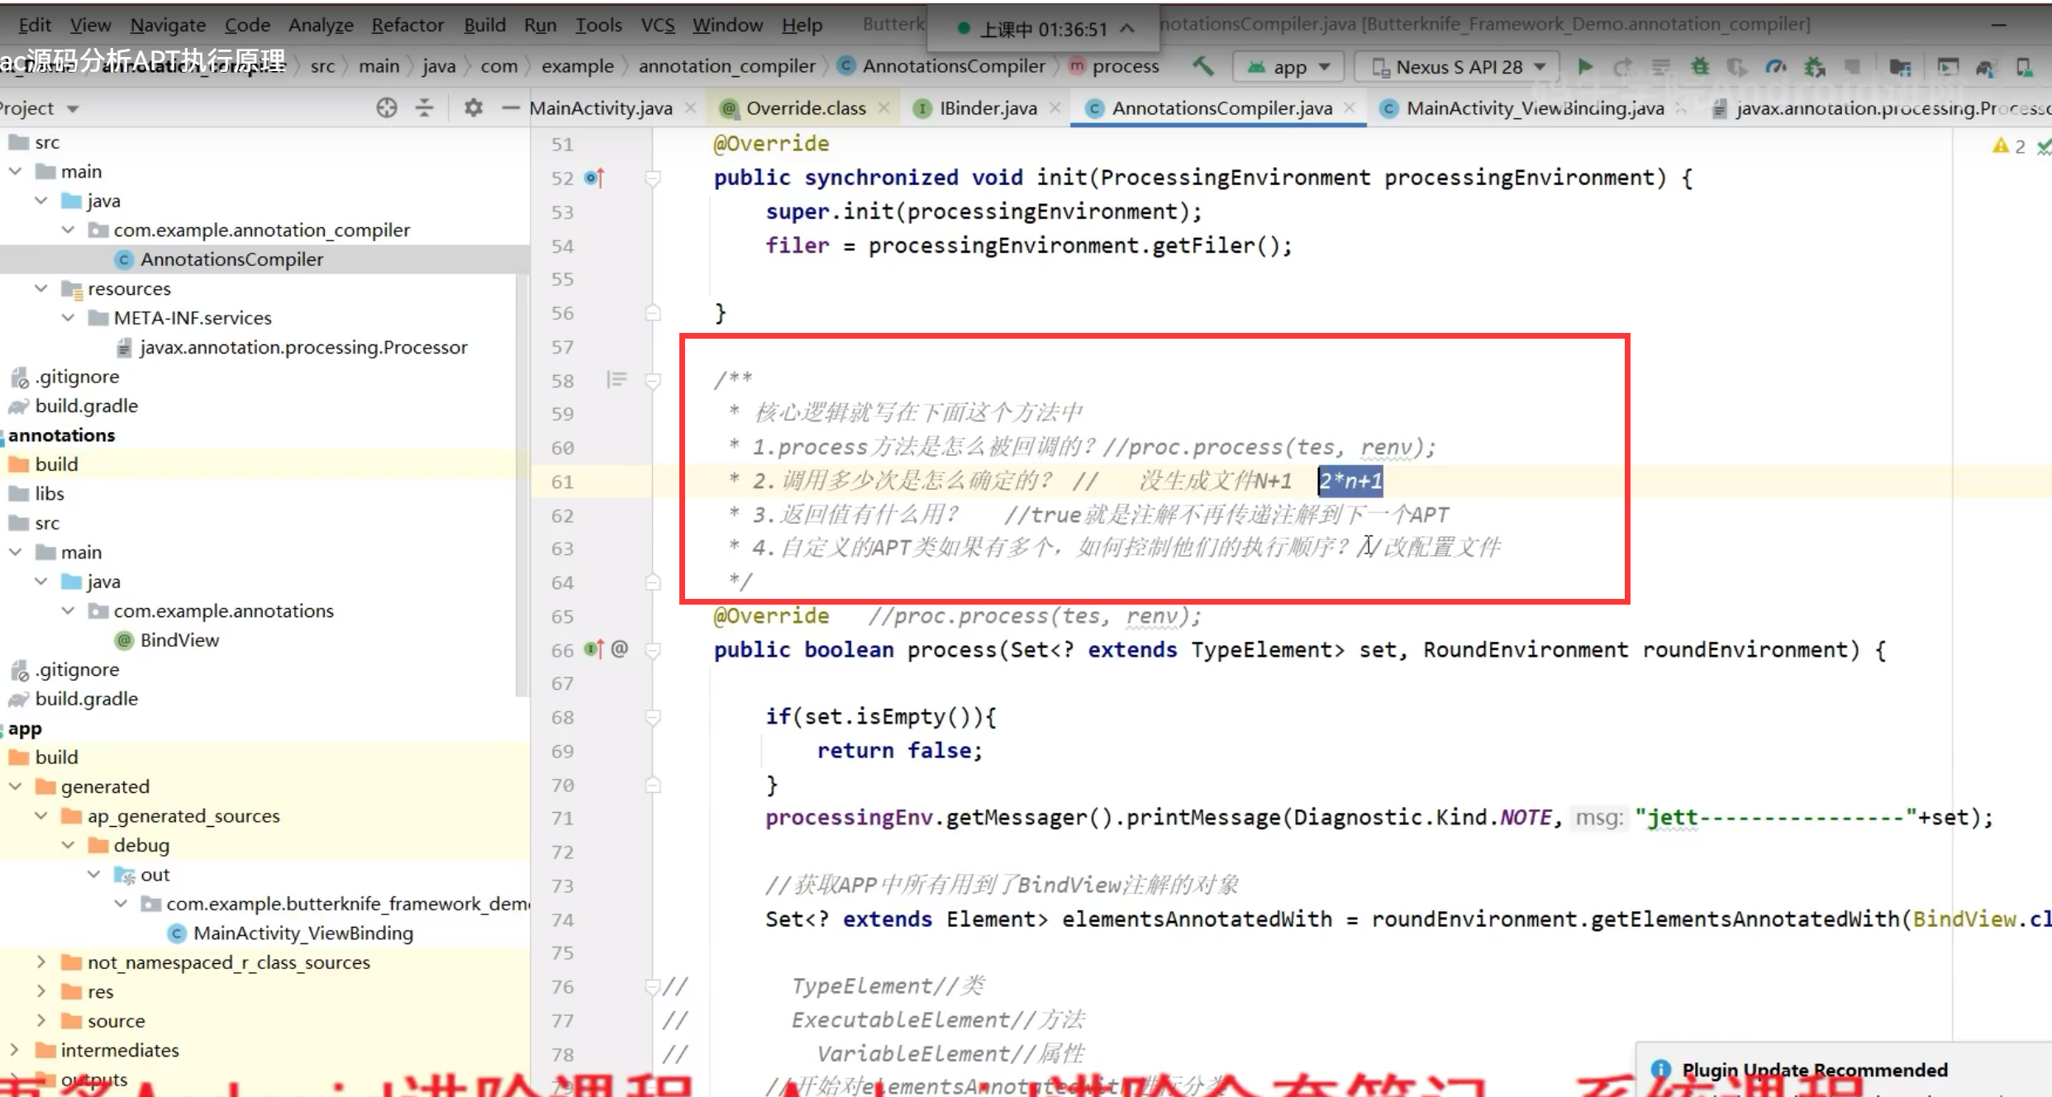2052x1097 pixels.
Task: Open the project structure folder icon
Action: click(x=1900, y=66)
